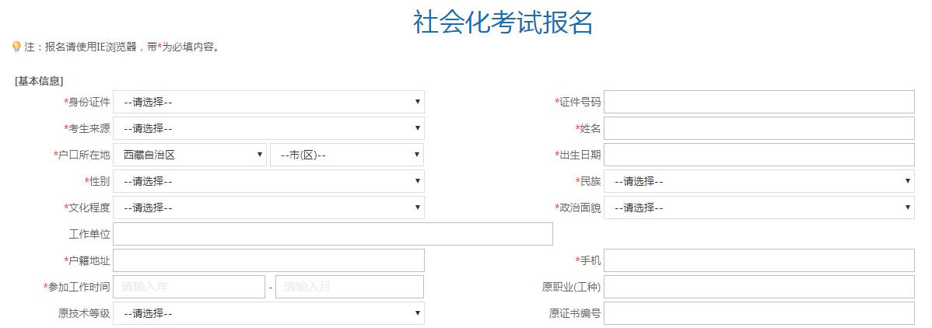Click into the 姓名 text field
This screenshot has height=328, width=932.
[759, 128]
